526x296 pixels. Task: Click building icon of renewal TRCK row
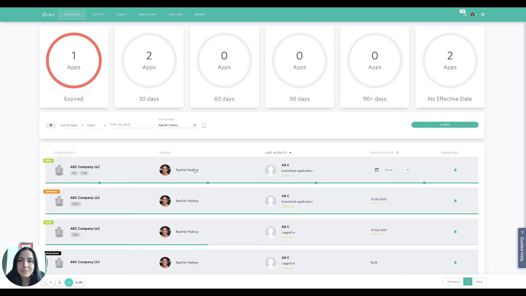pos(59,201)
